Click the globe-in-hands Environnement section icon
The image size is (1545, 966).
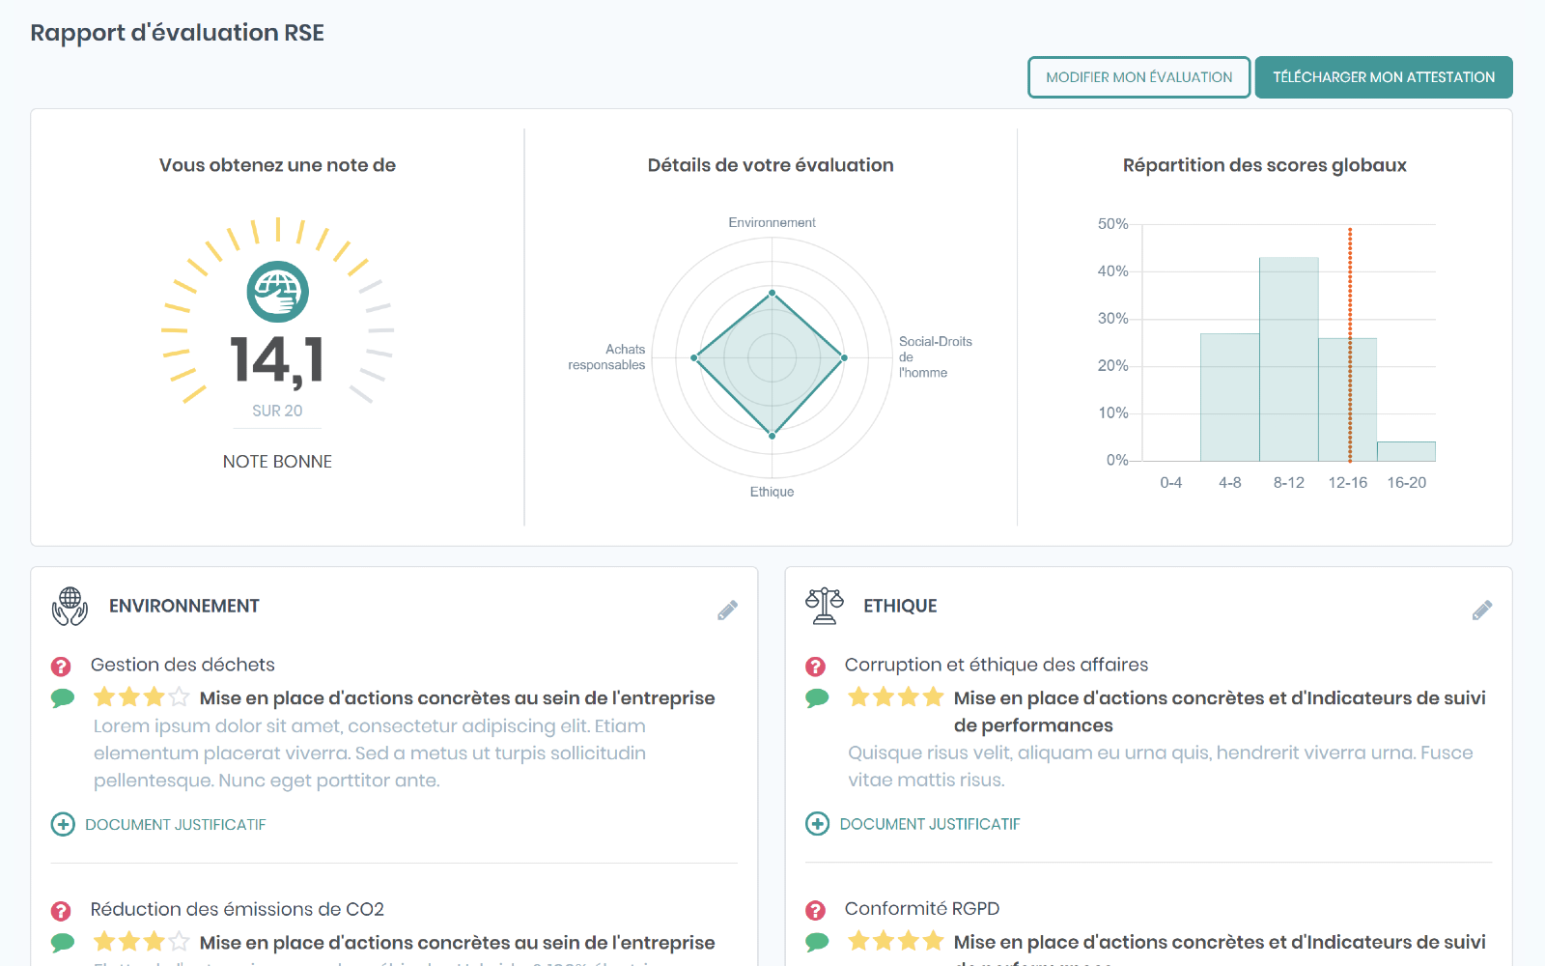coord(70,607)
